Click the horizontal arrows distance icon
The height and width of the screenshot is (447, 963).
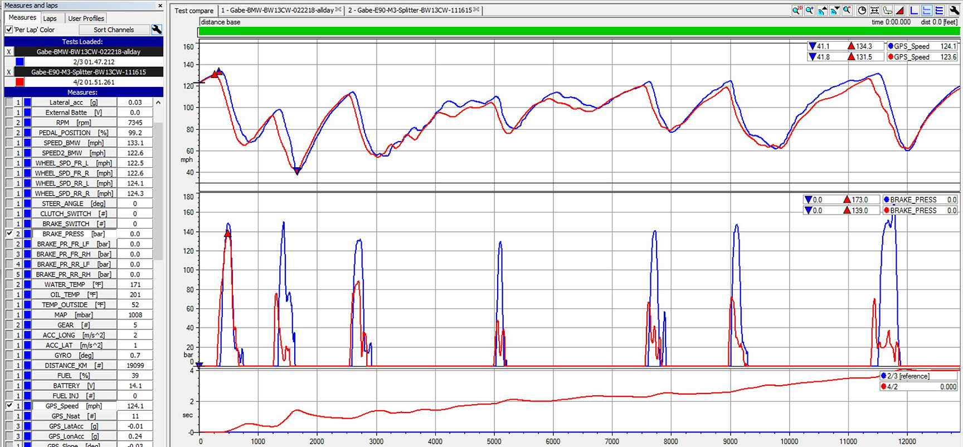tap(874, 10)
